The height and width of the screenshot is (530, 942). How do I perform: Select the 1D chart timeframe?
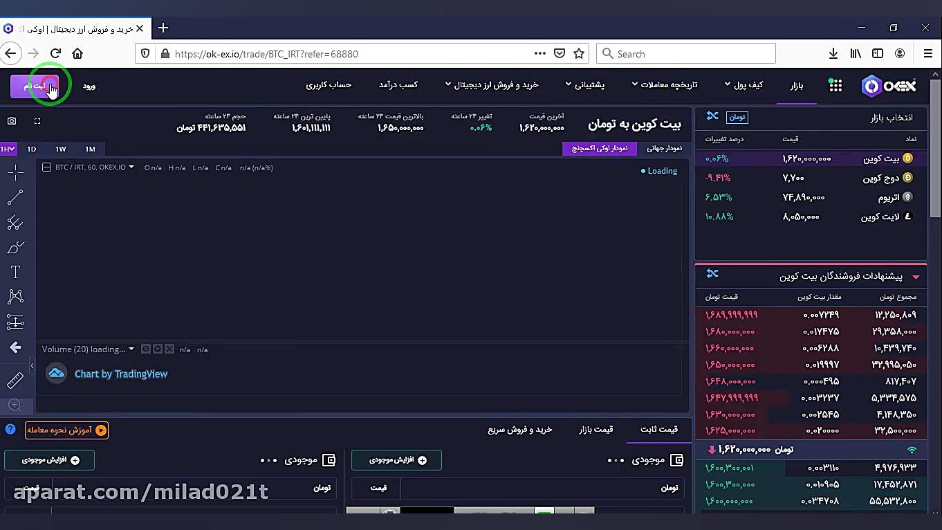coord(31,149)
